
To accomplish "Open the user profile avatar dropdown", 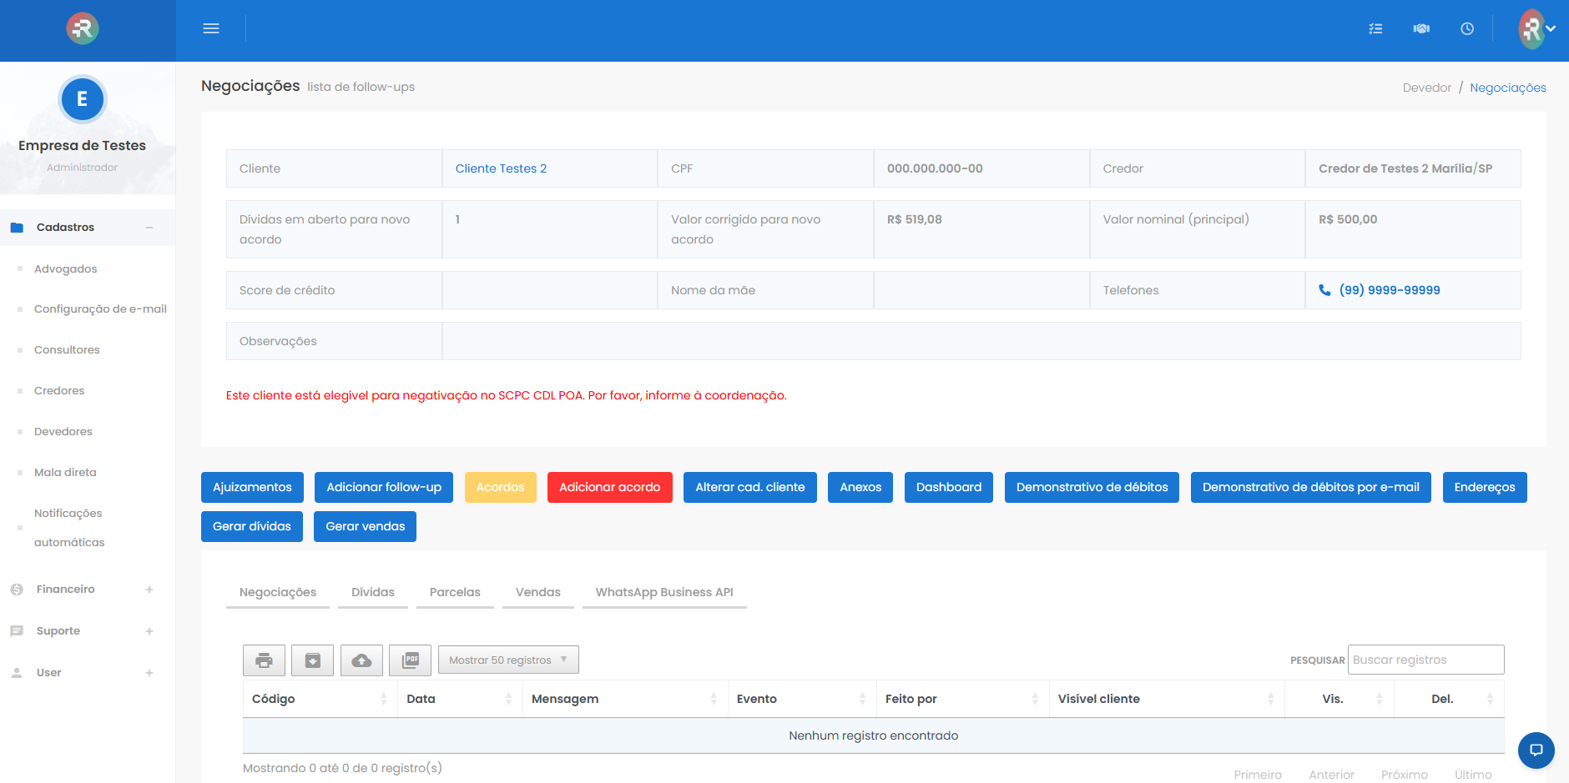I will click(1536, 29).
